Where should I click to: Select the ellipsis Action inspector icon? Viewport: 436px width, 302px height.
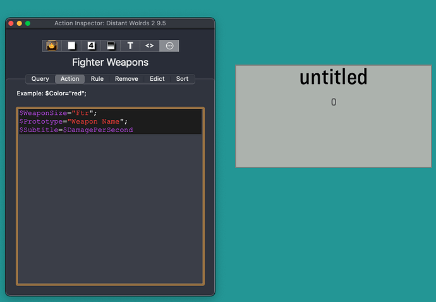(x=169, y=45)
